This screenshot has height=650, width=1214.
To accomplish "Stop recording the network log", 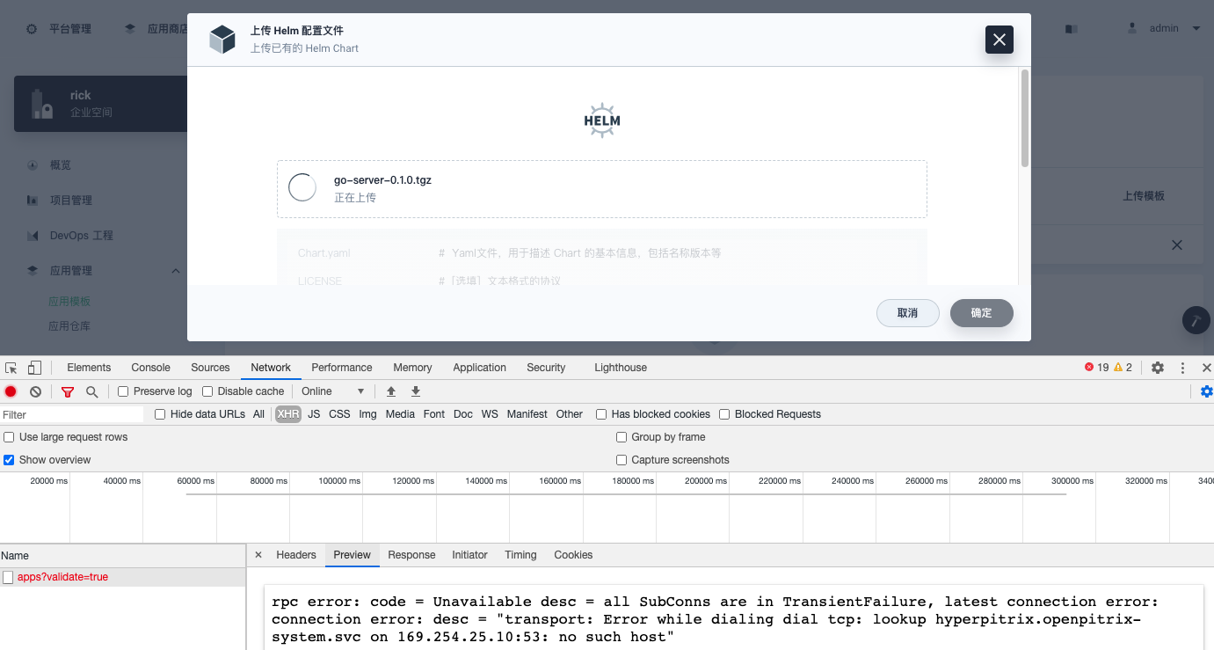I will pyautogui.click(x=9, y=391).
